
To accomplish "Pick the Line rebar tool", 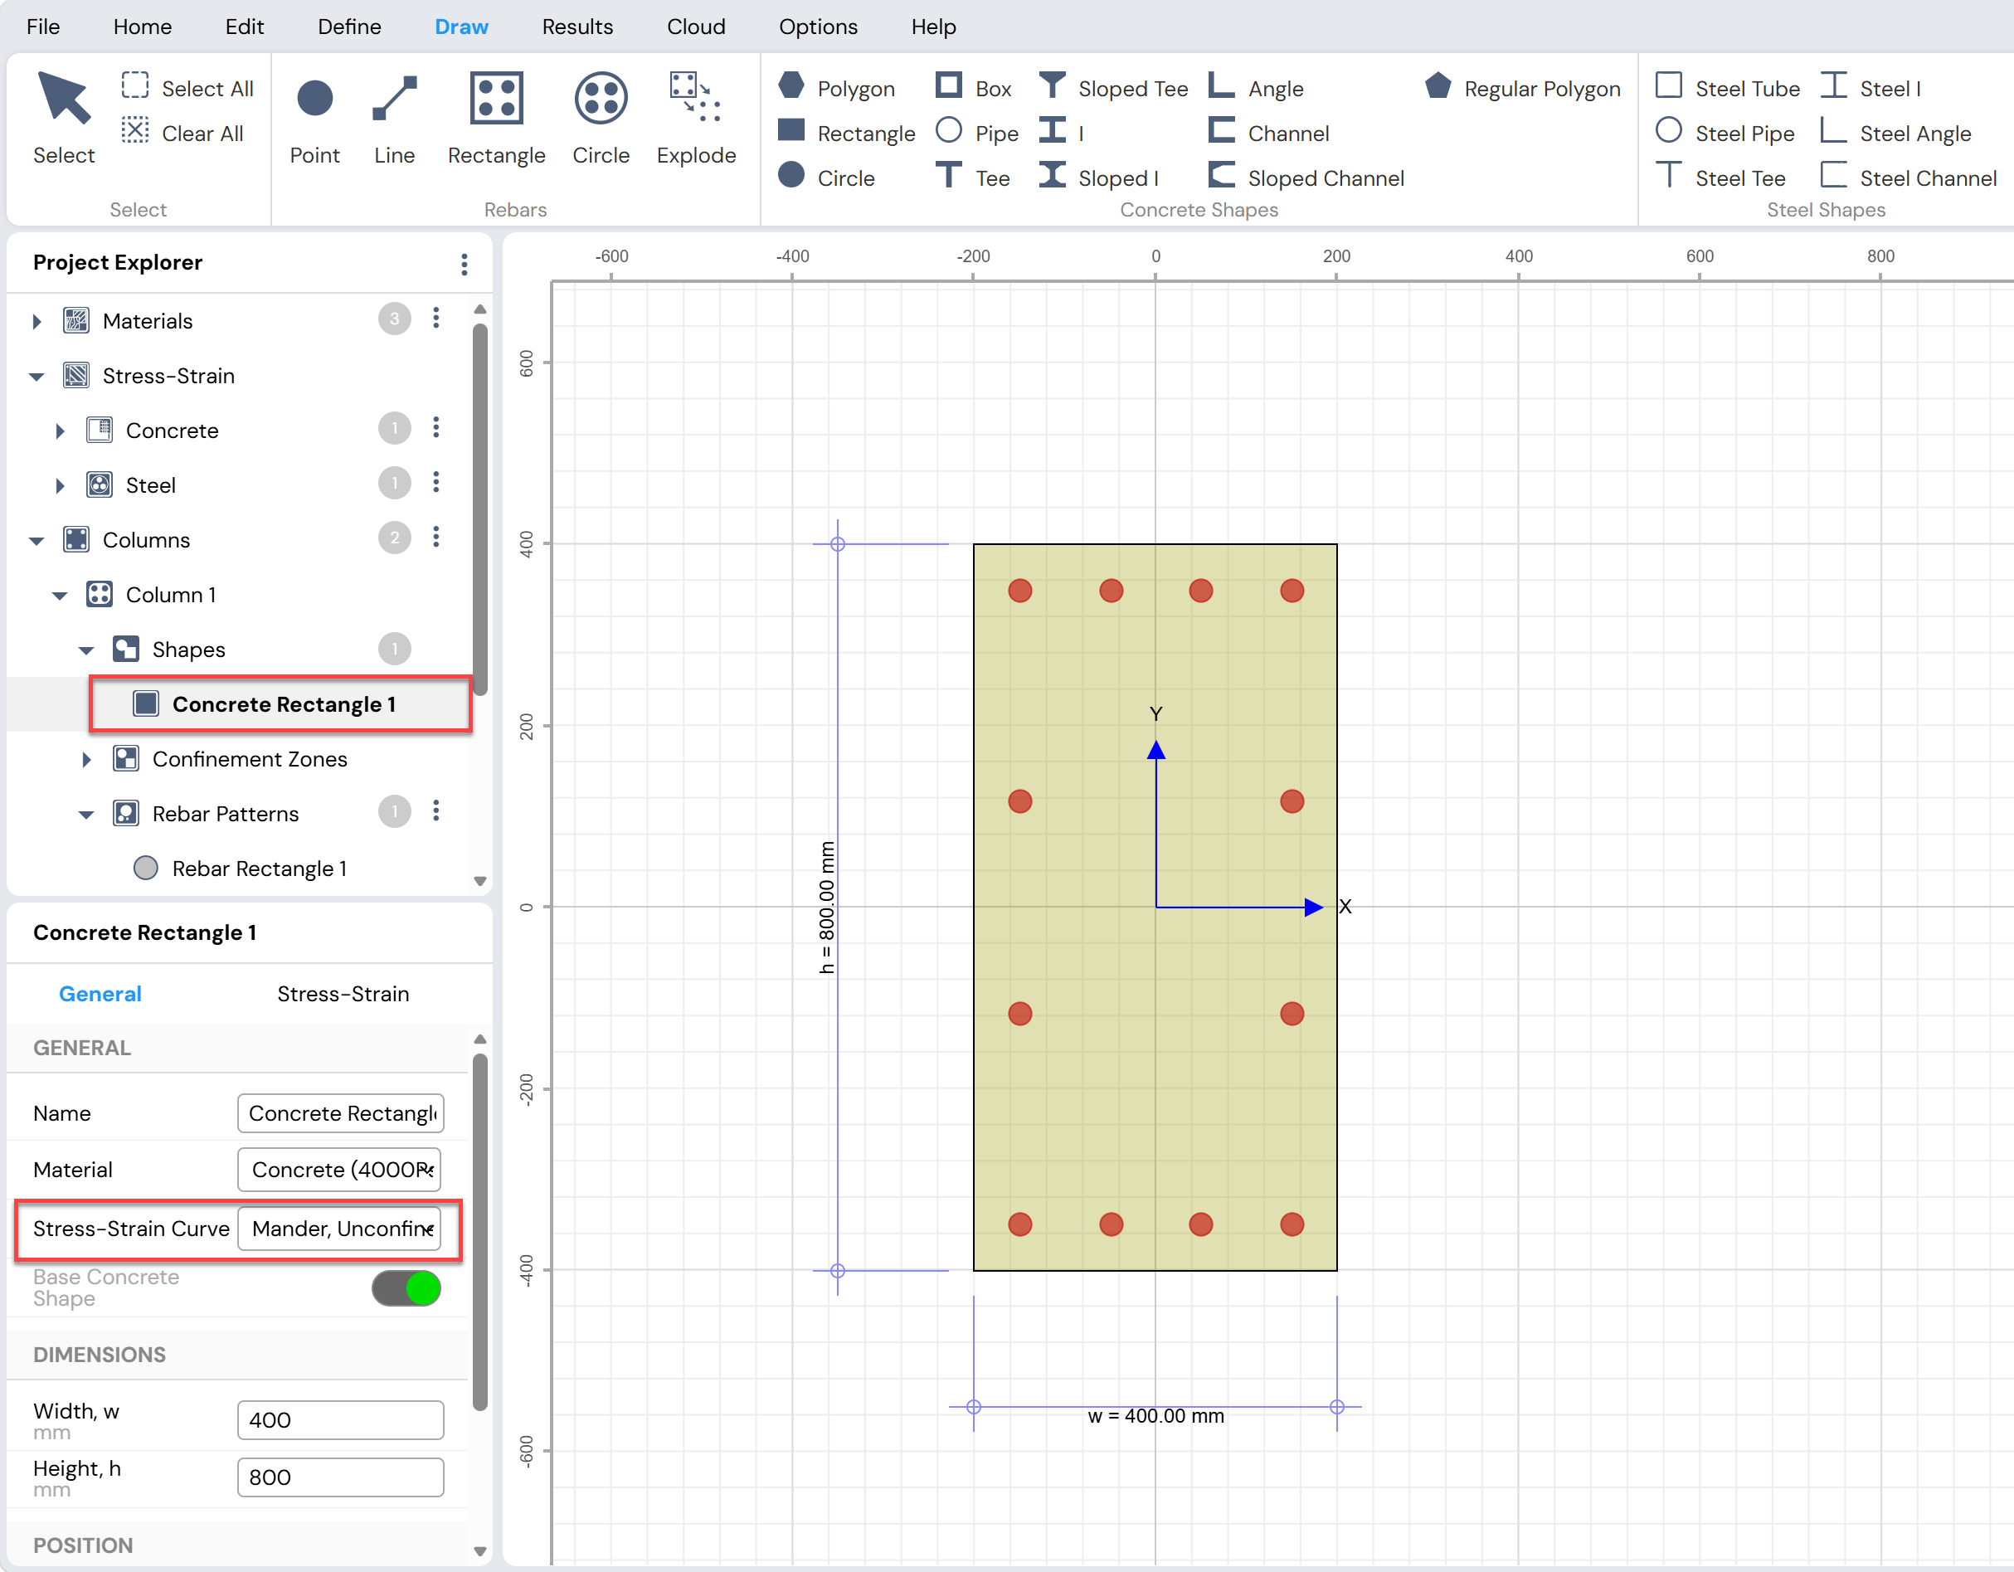I will (x=394, y=119).
